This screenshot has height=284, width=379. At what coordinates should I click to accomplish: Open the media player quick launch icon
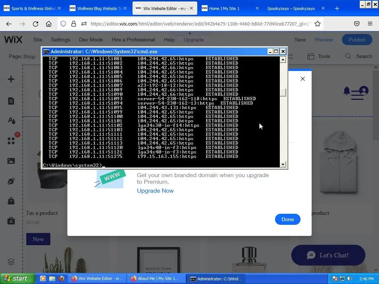[x=43, y=278]
